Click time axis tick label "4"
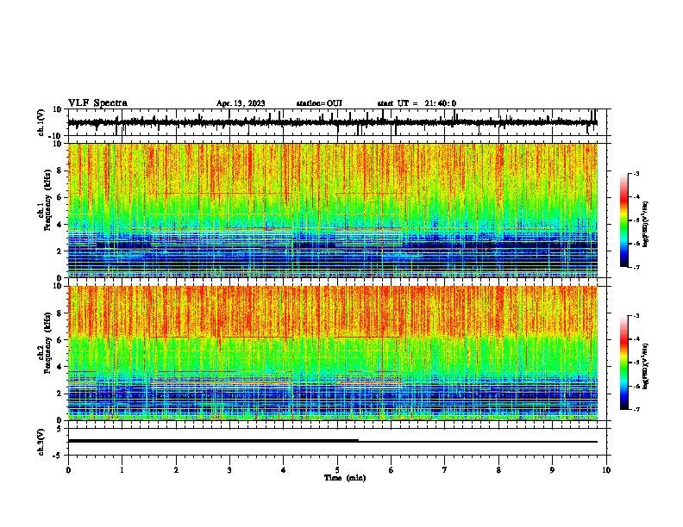Image resolution: width=683 pixels, height=527 pixels. 284,470
